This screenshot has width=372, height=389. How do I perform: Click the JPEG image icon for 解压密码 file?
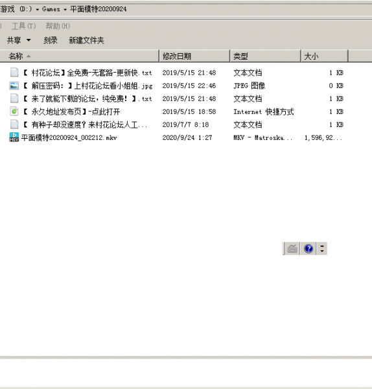point(14,86)
